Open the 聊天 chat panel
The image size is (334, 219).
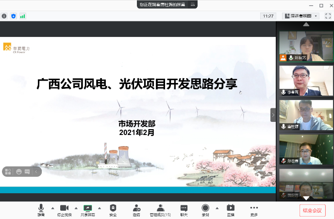(184, 210)
